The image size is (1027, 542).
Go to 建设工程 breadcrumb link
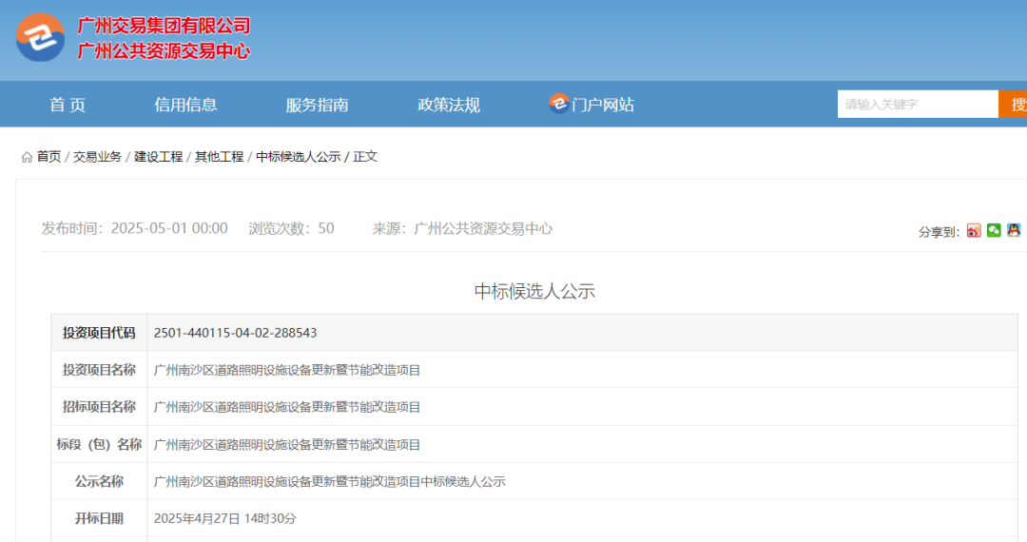pyautogui.click(x=159, y=157)
